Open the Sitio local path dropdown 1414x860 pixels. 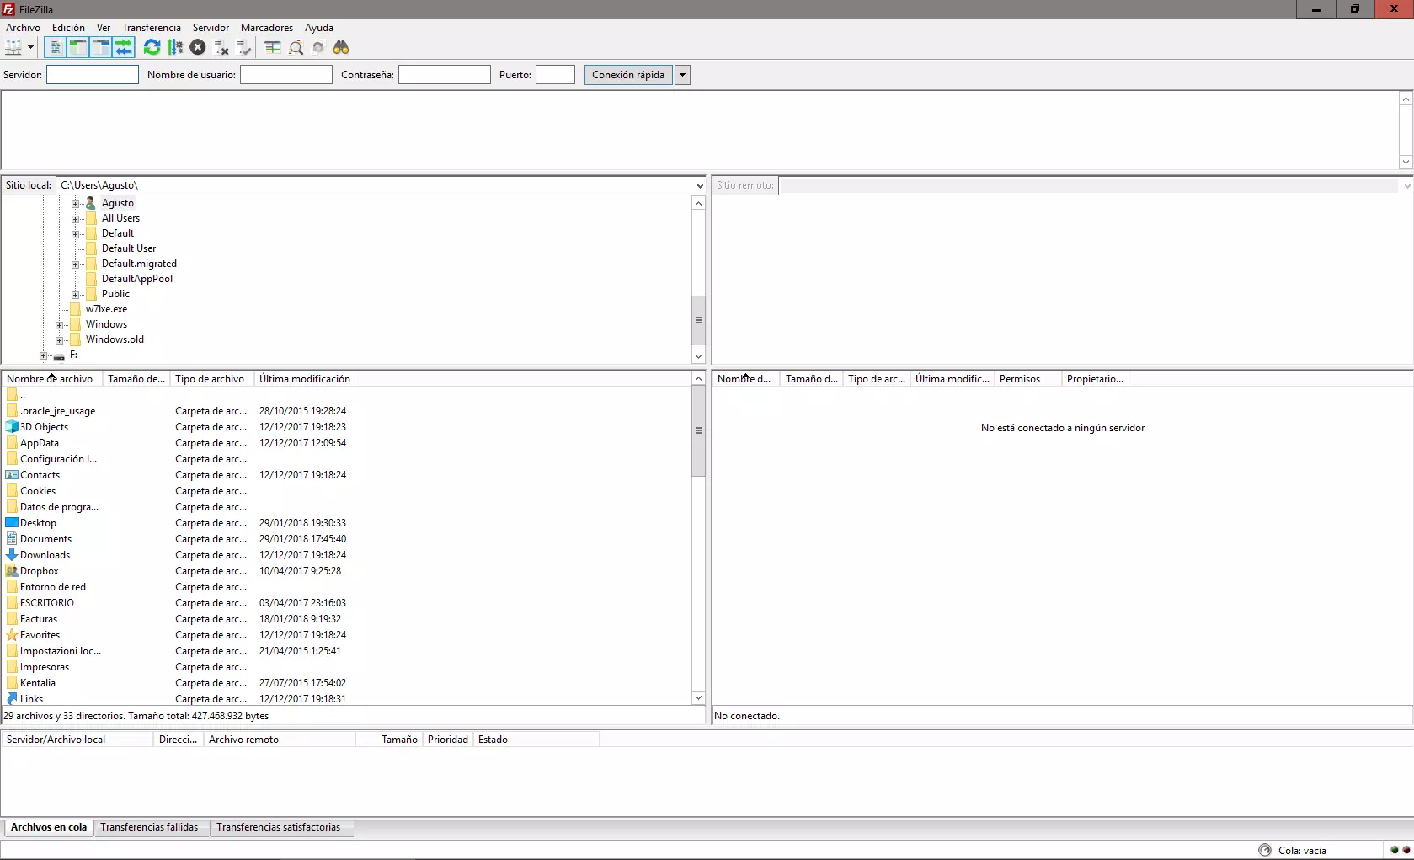tap(699, 185)
